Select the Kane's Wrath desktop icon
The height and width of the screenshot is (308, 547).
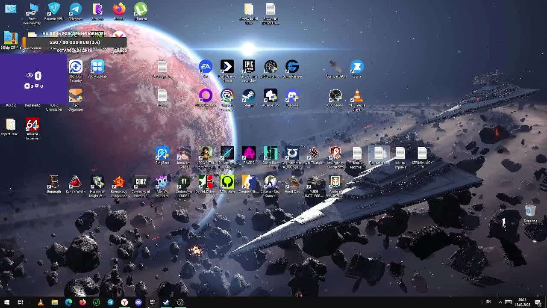pos(76,184)
